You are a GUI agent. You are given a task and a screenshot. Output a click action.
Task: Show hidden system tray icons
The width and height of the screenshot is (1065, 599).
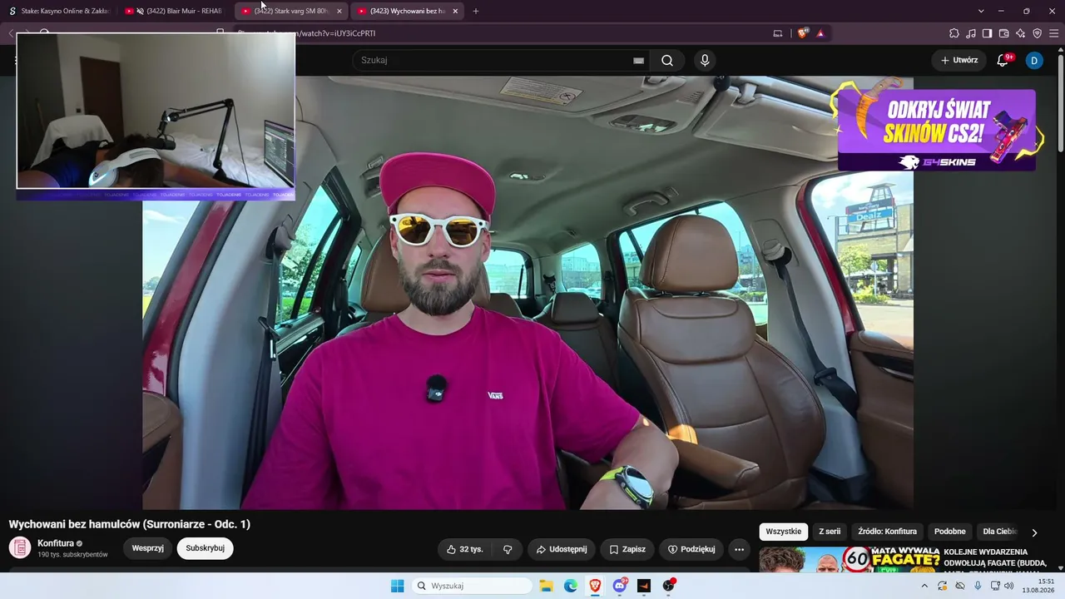click(x=924, y=586)
